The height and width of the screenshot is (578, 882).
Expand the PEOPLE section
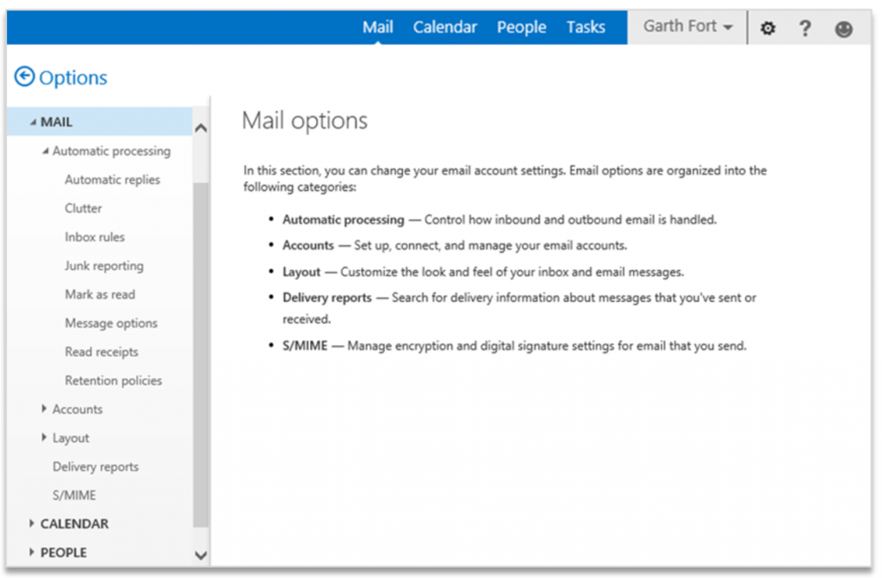tap(65, 552)
